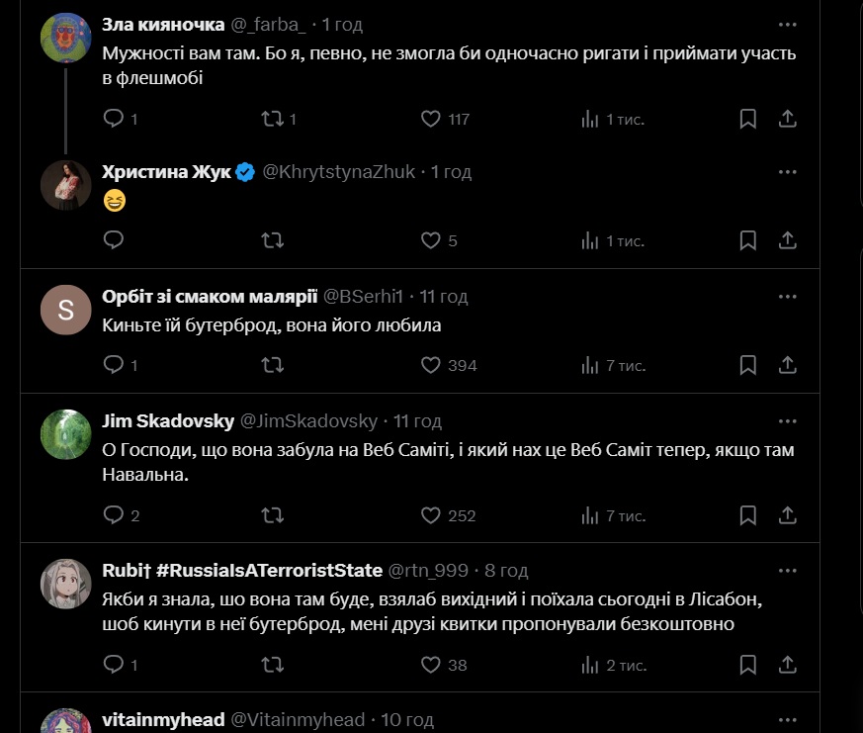The image size is (863, 733).
Task: Open the "11 год" timestamp on Jim Skadovsky's tweet
Action: (x=417, y=421)
